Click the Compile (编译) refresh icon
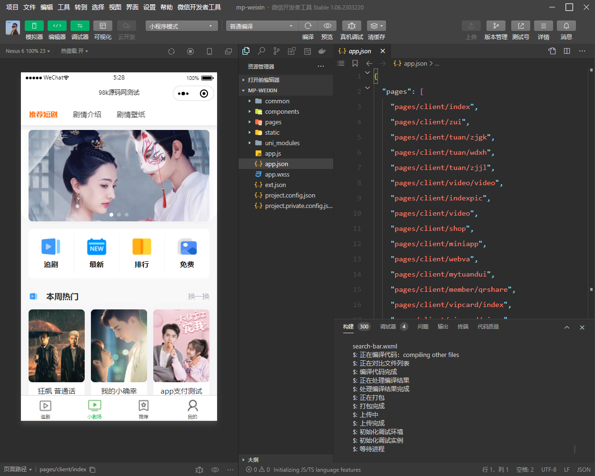Image resolution: width=595 pixels, height=476 pixels. (308, 26)
